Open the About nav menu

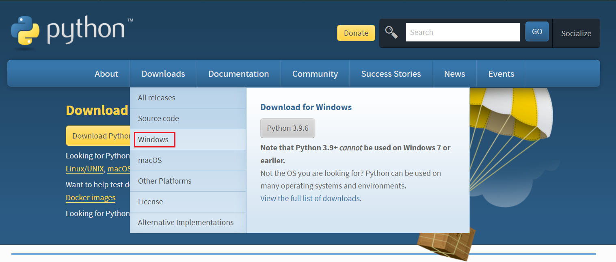[x=106, y=74]
